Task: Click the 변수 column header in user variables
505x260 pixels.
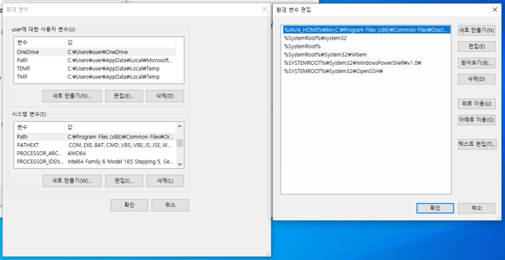Action: click(x=40, y=42)
